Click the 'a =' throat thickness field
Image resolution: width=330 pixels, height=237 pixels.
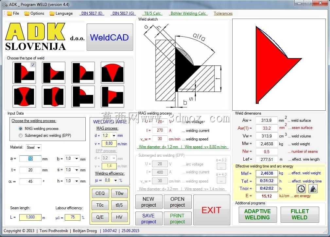point(30,159)
